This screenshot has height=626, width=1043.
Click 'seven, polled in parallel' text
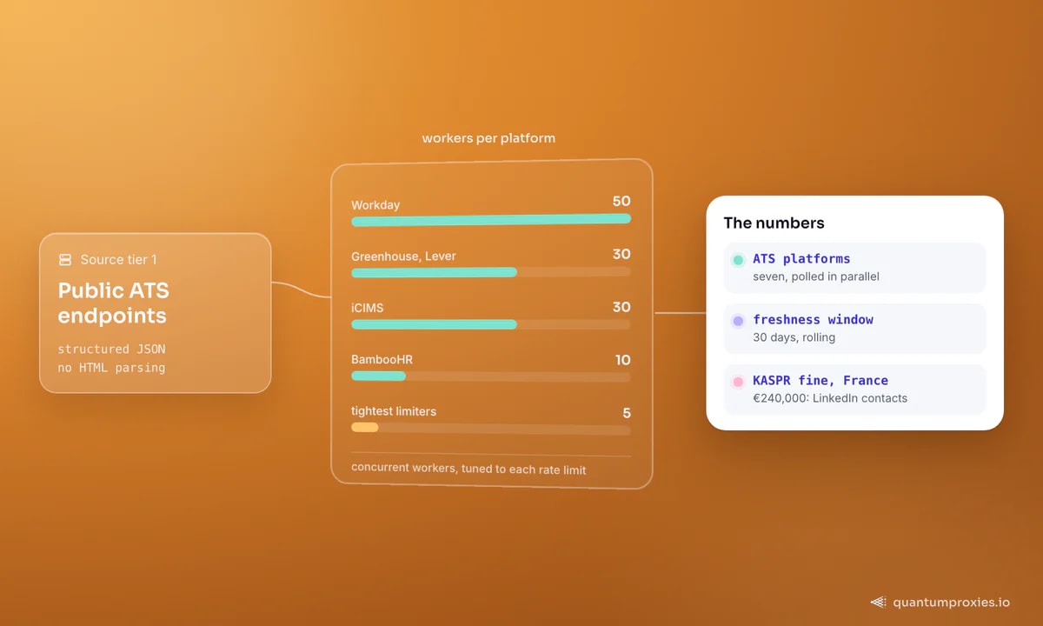(816, 276)
